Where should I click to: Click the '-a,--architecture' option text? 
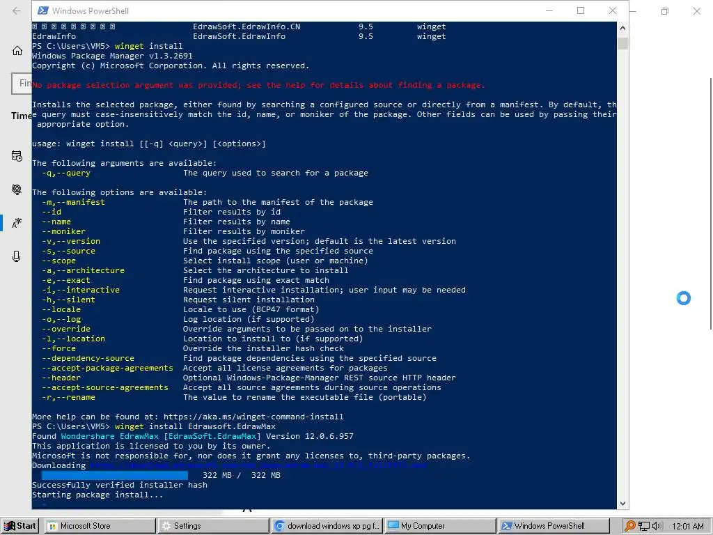(83, 270)
